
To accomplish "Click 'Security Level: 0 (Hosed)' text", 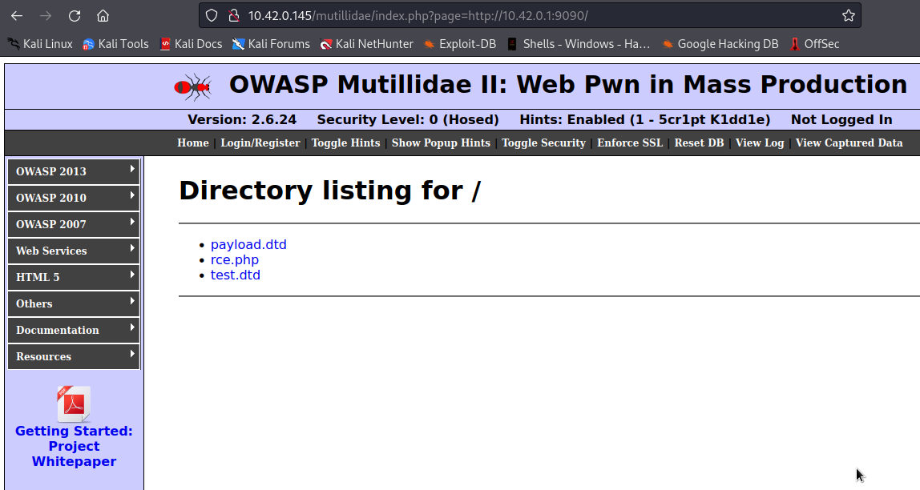I will (408, 119).
